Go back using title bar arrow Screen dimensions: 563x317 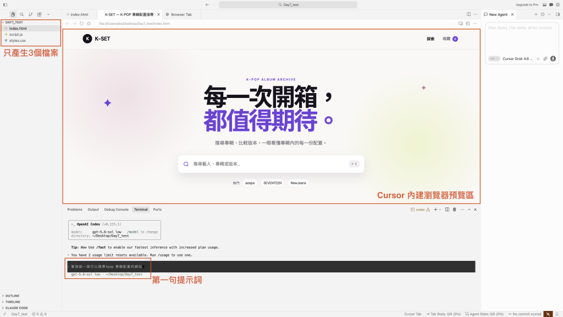(207, 4)
